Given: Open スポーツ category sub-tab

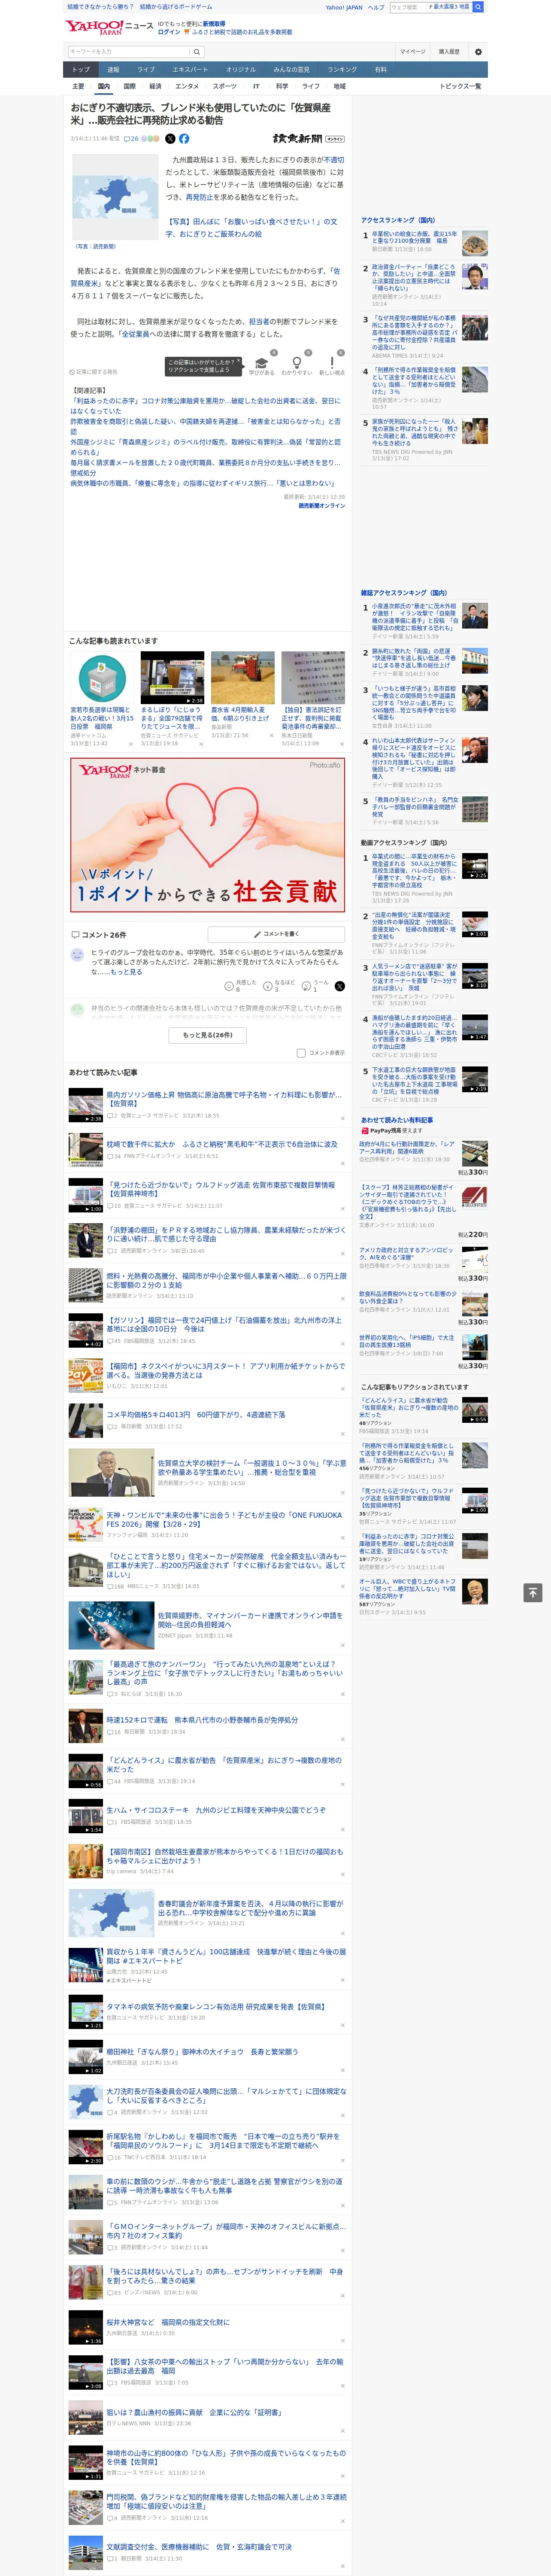Looking at the screenshot, I should (225, 86).
